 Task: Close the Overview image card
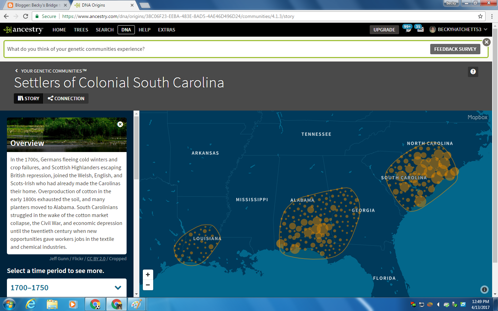pos(120,124)
